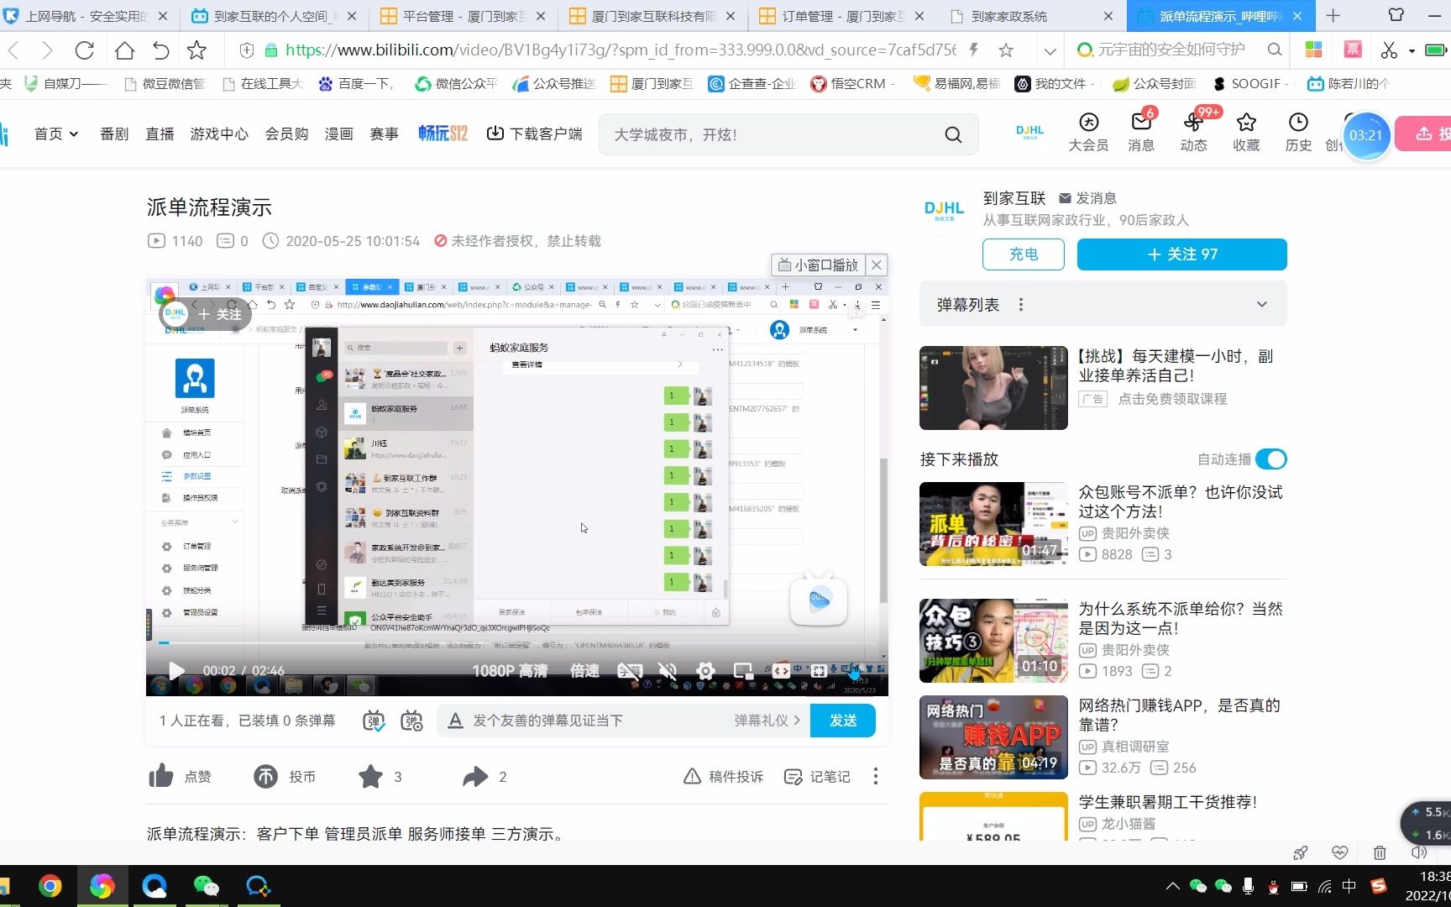Enable picture-in-picture mode icon
Screen dimensions: 1451x907
point(743,671)
